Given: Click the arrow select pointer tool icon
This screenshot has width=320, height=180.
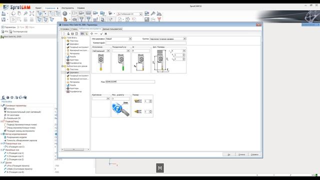Looking at the screenshot, I should (x=13, y=19).
